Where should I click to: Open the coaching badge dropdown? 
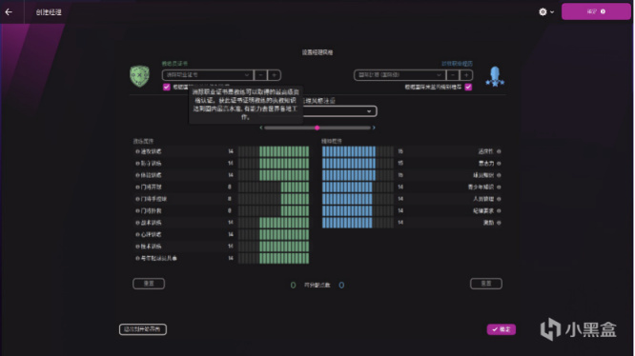pos(208,75)
